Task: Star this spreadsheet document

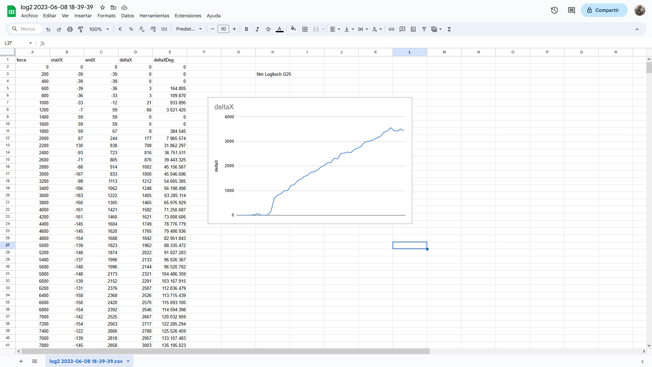Action: 103,7
